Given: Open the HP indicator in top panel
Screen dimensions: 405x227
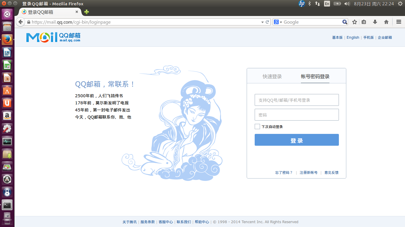Looking at the screenshot, I should [x=302, y=4].
